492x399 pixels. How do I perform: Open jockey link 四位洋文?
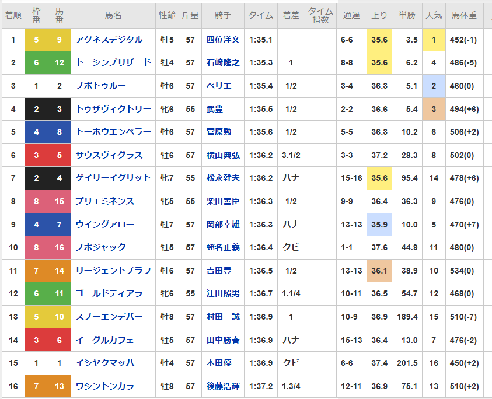[x=223, y=40]
